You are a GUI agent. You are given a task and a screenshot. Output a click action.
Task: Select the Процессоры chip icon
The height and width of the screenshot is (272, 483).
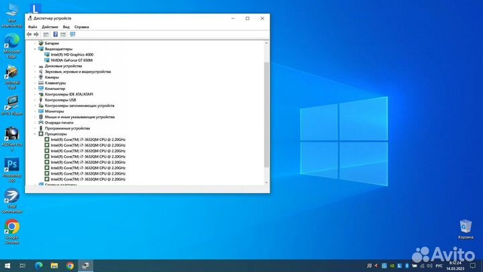[41, 134]
